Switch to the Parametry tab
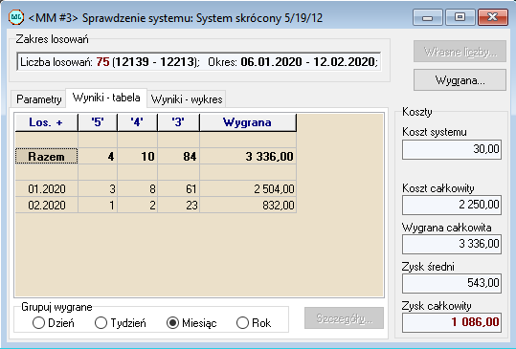The height and width of the screenshot is (349, 516). (39, 99)
